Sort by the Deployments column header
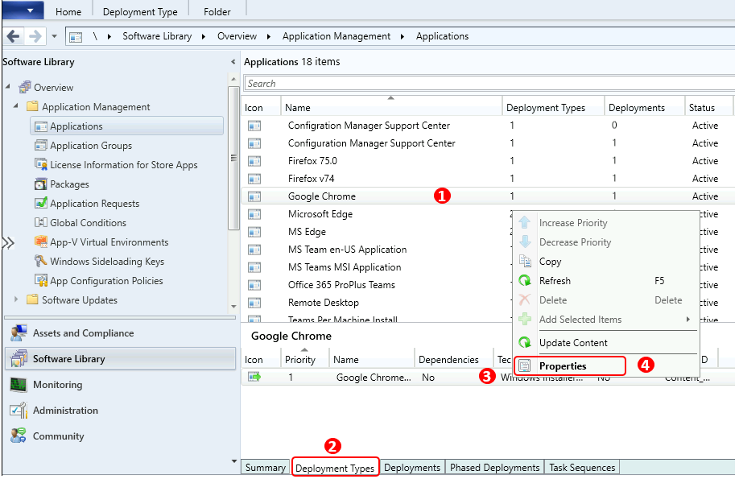Image resolution: width=739 pixels, height=479 pixels. (644, 108)
